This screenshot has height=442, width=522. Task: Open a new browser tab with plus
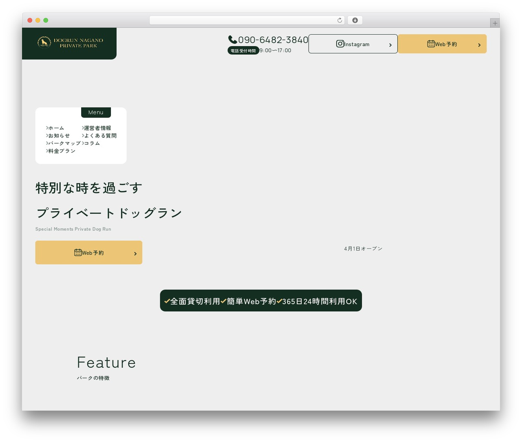495,23
